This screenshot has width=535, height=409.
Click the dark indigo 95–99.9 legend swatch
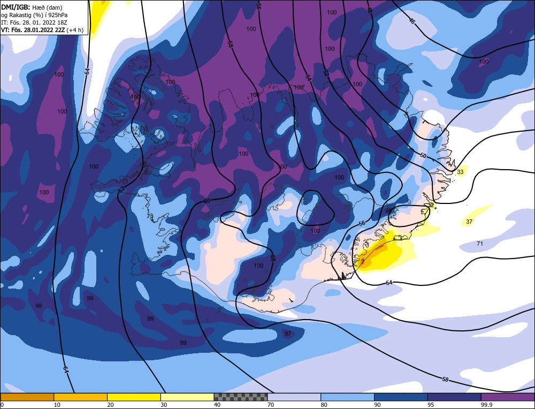tap(454, 397)
